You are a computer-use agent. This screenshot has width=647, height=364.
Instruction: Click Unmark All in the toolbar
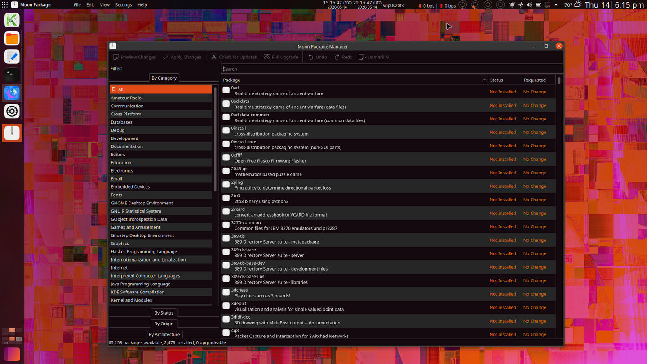[375, 57]
